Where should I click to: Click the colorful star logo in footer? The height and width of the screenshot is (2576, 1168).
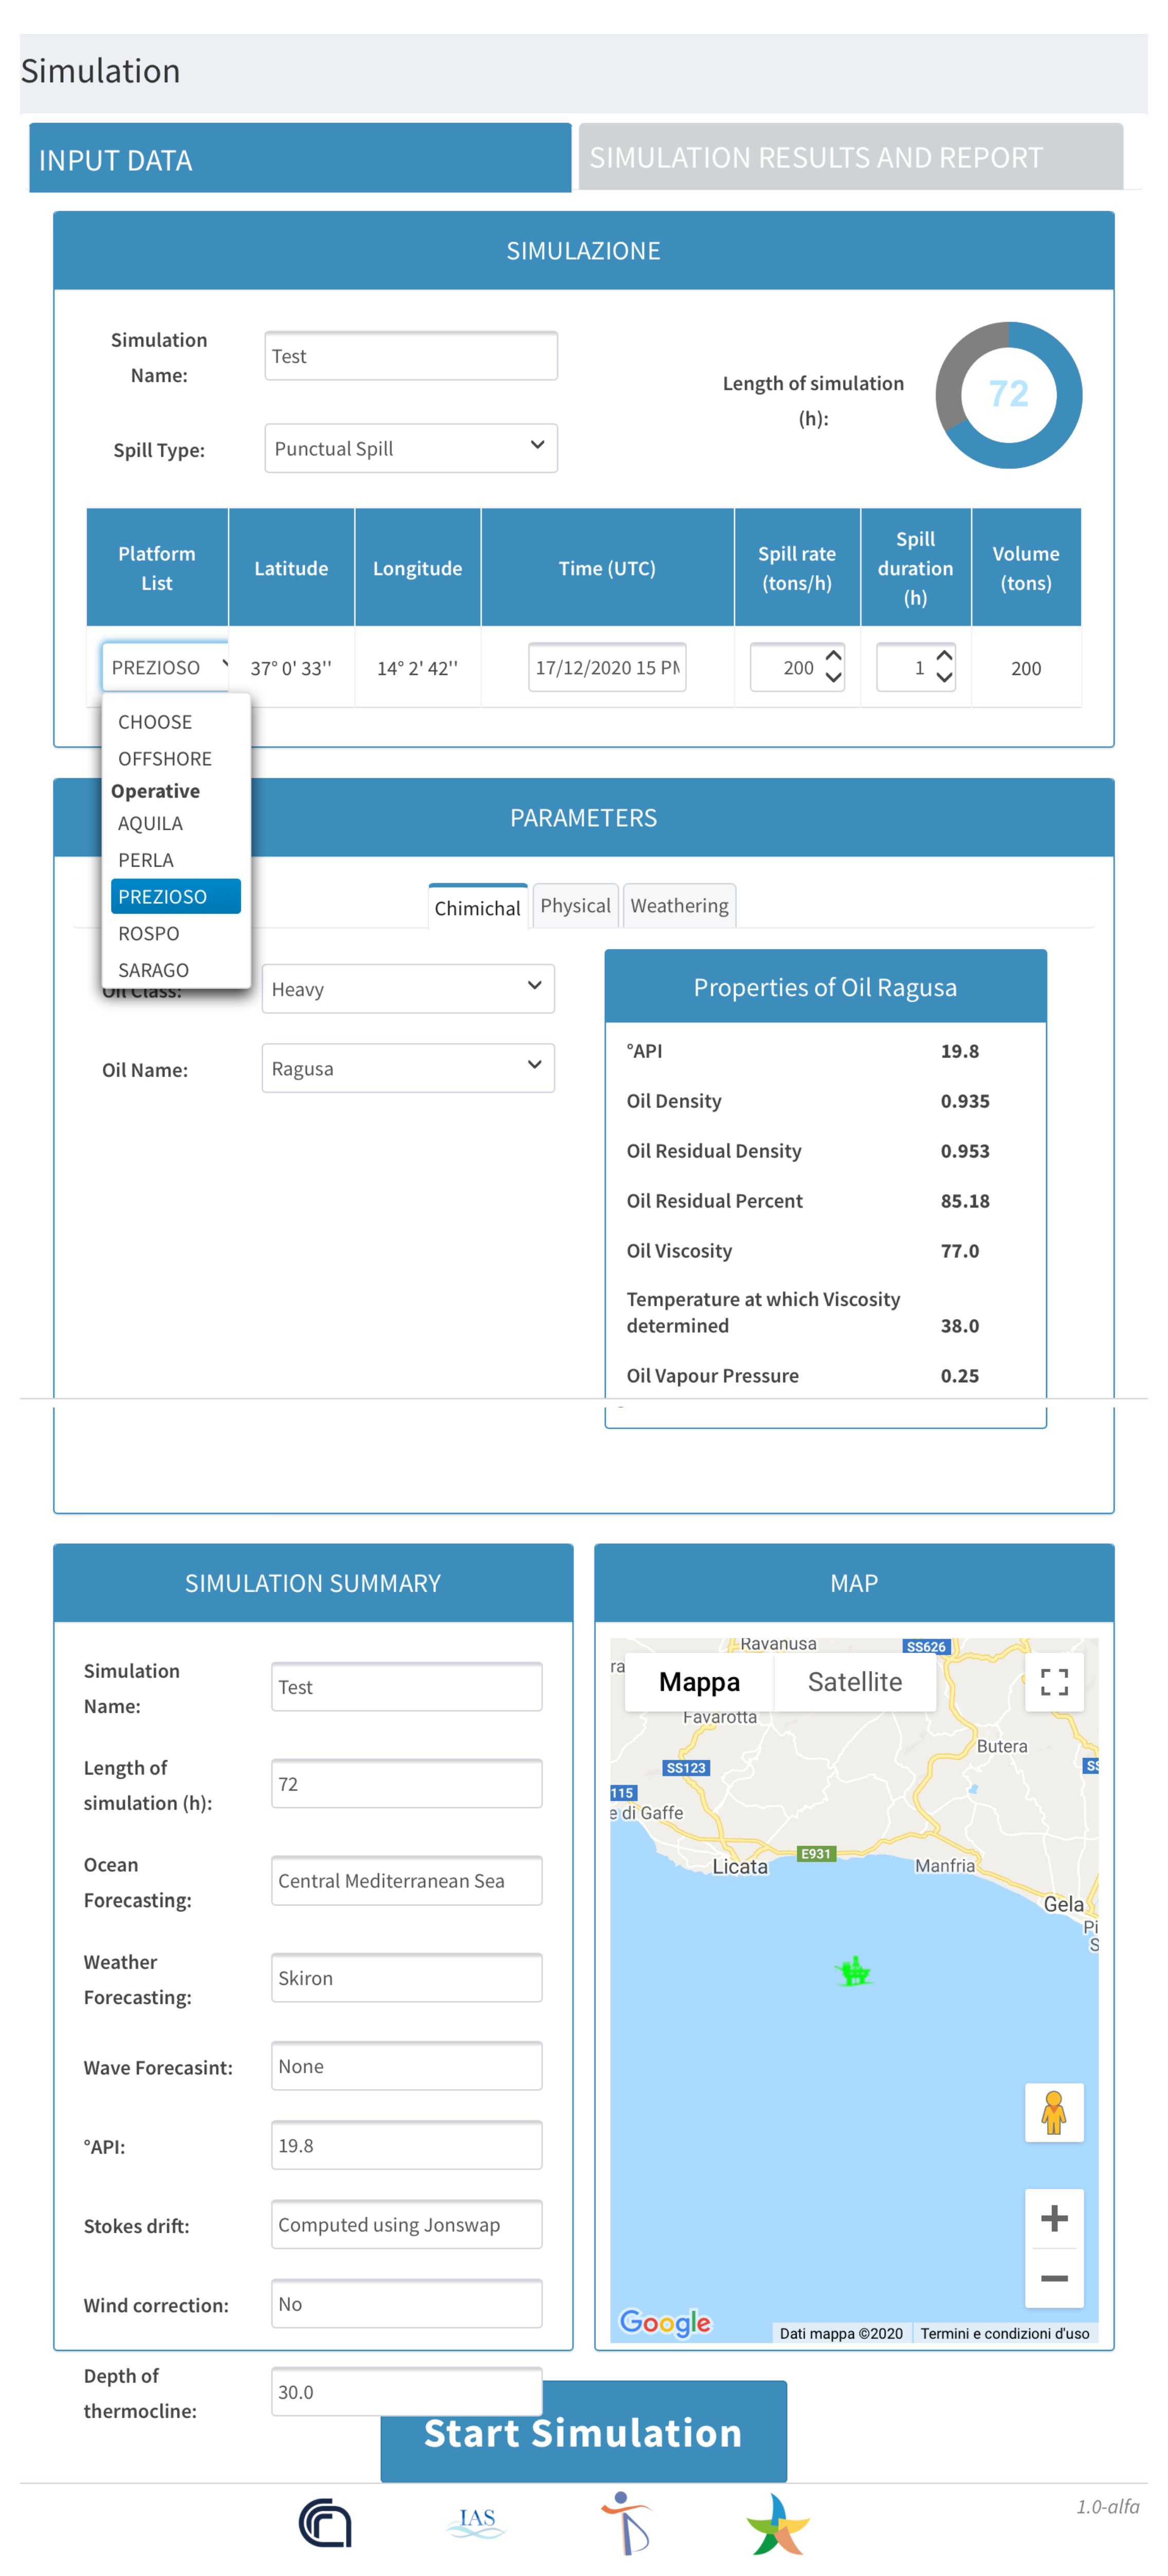(x=777, y=2523)
